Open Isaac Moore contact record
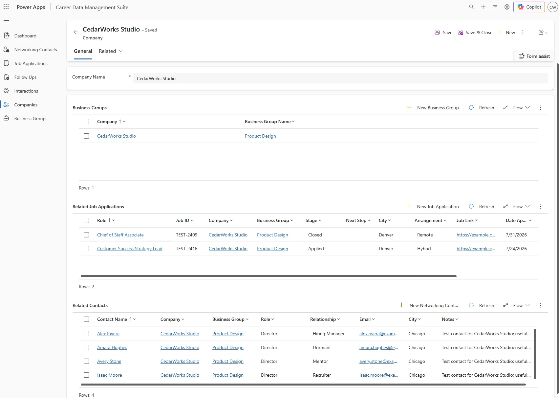Viewport: 559px width, 398px height. point(109,375)
